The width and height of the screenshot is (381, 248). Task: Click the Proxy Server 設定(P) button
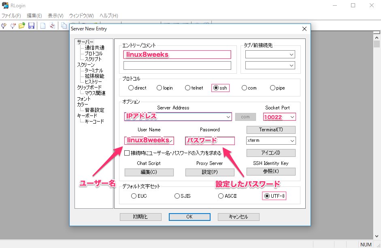click(x=210, y=172)
